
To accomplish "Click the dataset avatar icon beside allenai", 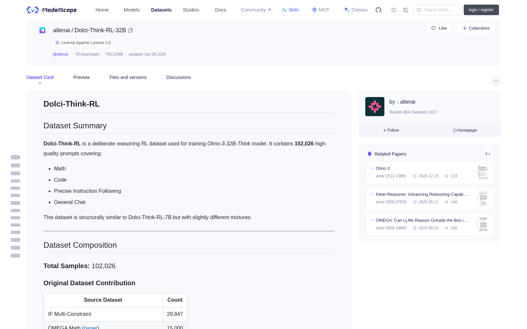I will coord(42,30).
